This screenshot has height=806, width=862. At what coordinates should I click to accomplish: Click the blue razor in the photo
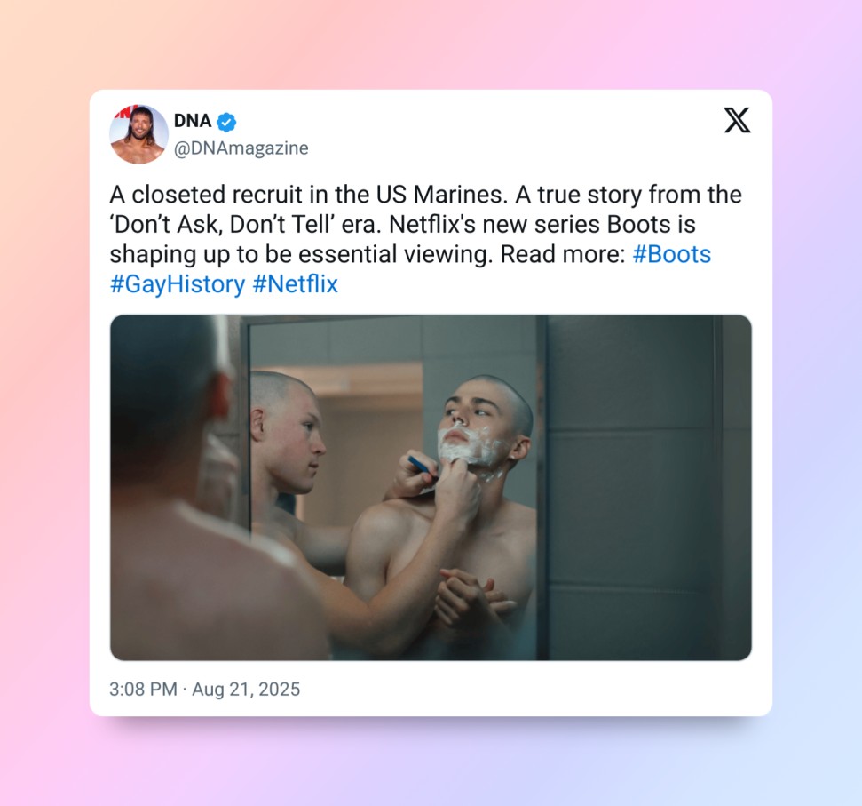click(421, 466)
